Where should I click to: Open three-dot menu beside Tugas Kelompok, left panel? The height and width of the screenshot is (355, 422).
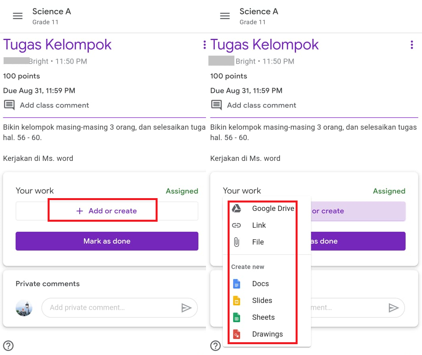tap(204, 45)
